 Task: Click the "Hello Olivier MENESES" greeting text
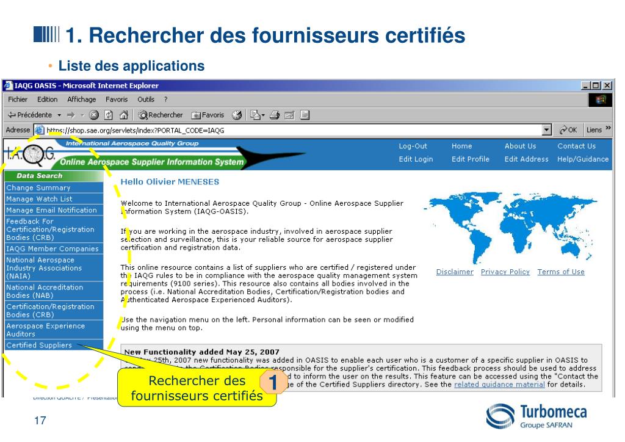tap(170, 182)
